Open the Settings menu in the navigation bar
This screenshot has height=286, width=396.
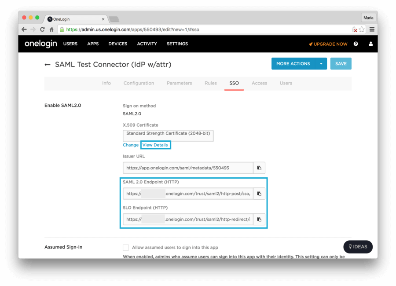coord(177,44)
